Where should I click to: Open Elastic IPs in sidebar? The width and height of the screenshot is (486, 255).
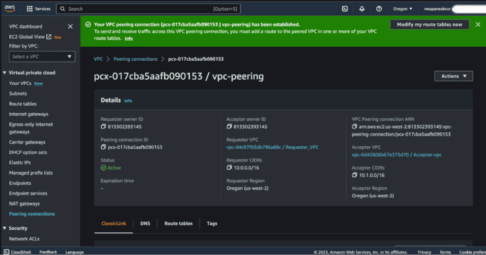[20, 163]
